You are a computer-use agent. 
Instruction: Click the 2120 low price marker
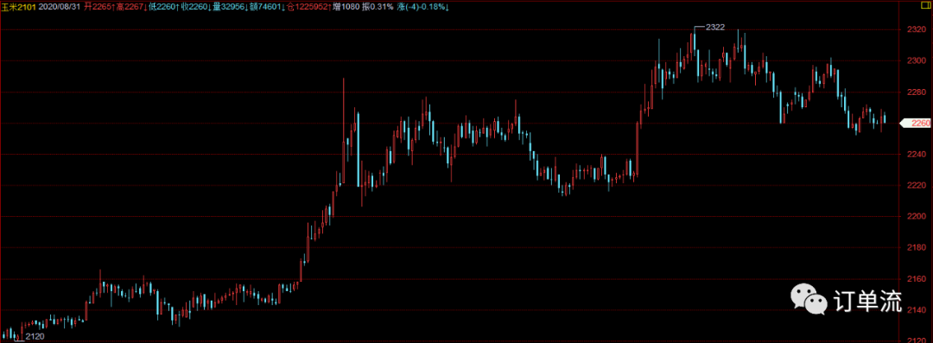point(35,337)
